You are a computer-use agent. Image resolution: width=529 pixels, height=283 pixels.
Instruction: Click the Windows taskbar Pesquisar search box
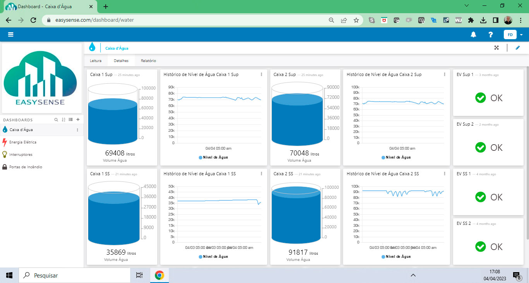[74, 275]
